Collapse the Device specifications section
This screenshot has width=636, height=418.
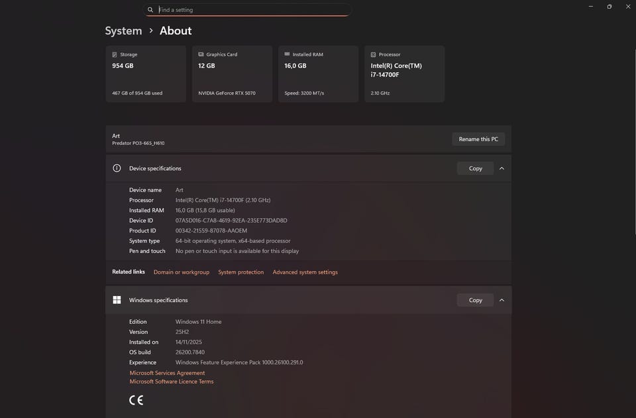[502, 168]
